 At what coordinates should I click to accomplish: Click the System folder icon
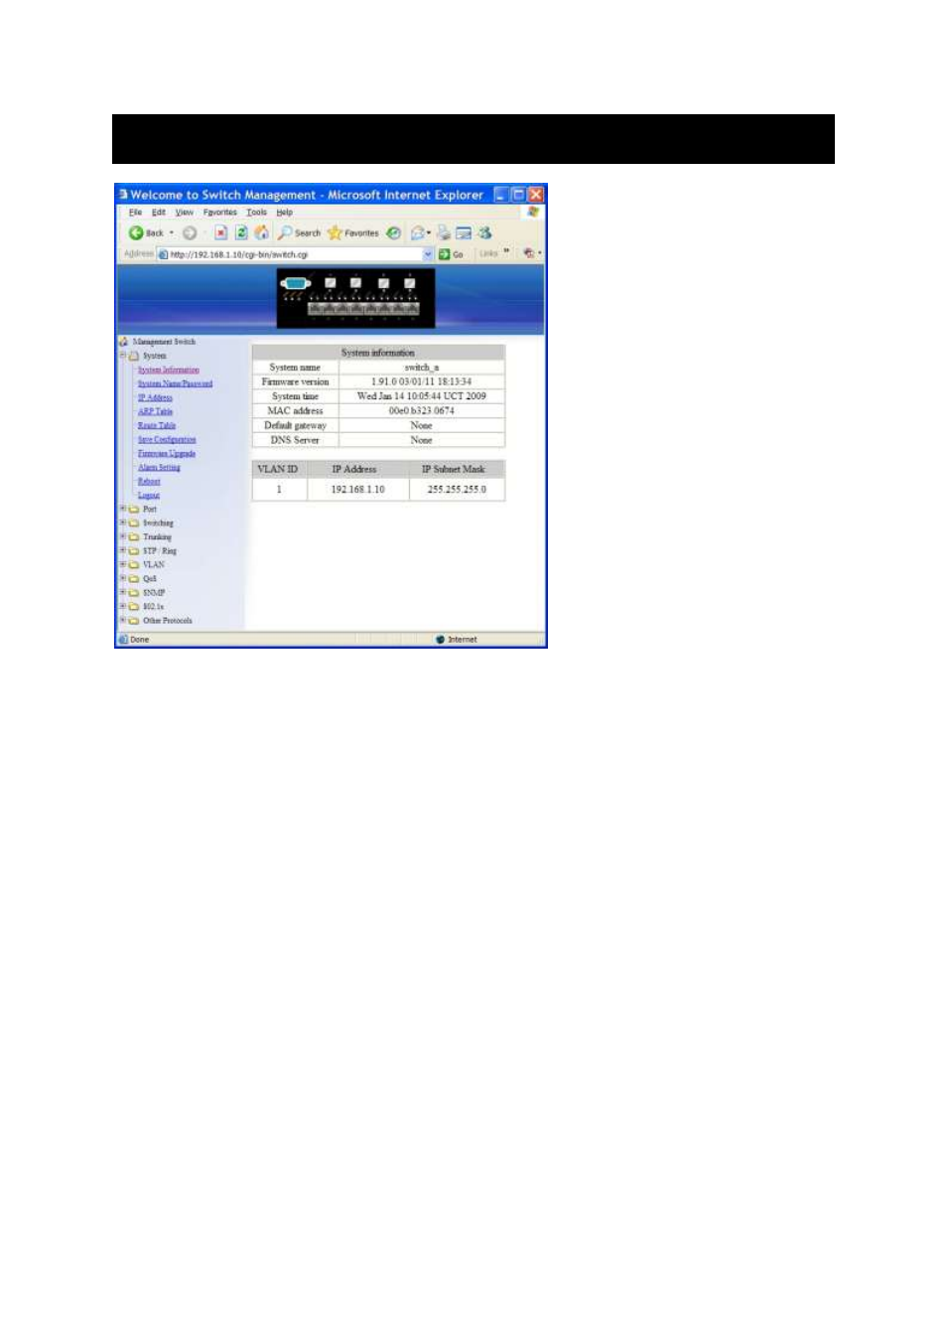pos(134,356)
